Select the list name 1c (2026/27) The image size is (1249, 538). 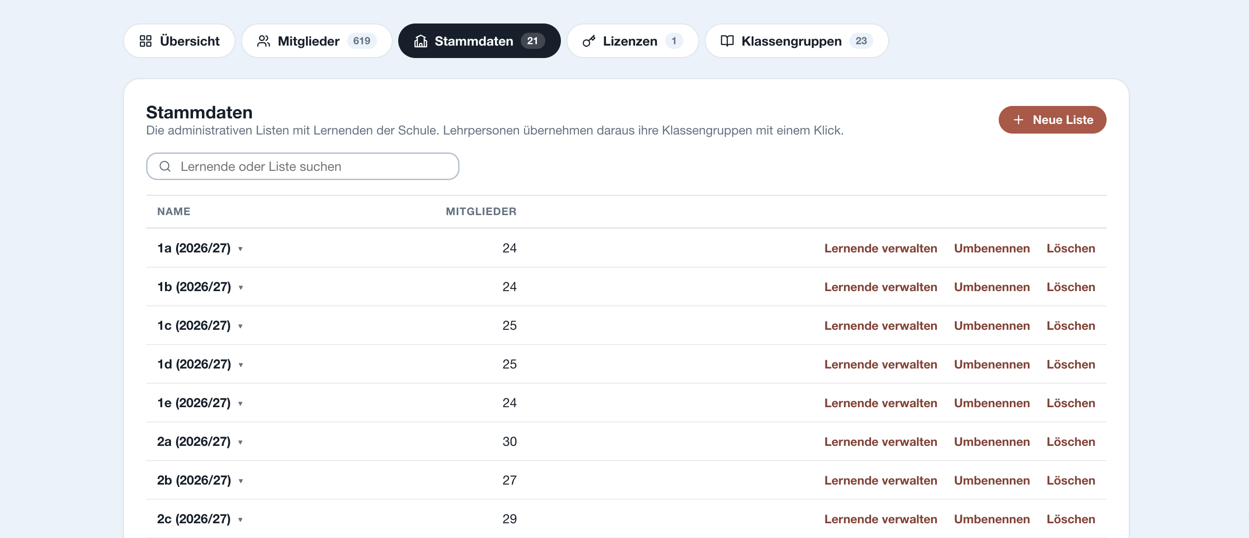(x=194, y=325)
